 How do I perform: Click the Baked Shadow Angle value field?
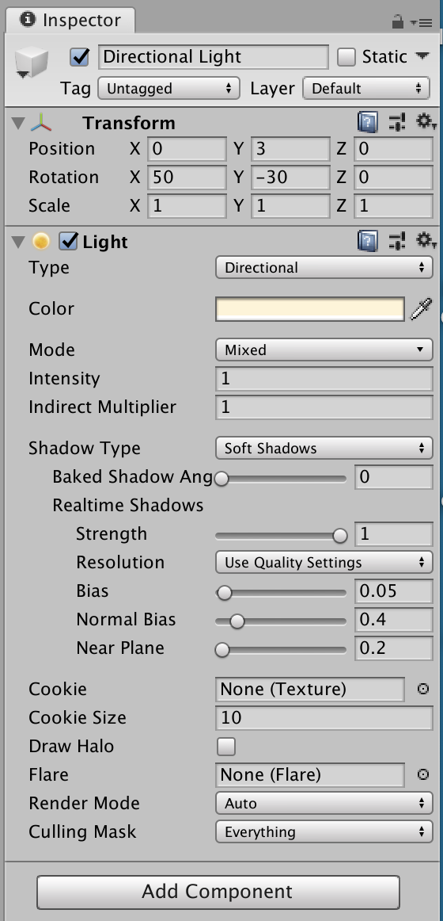point(394,477)
